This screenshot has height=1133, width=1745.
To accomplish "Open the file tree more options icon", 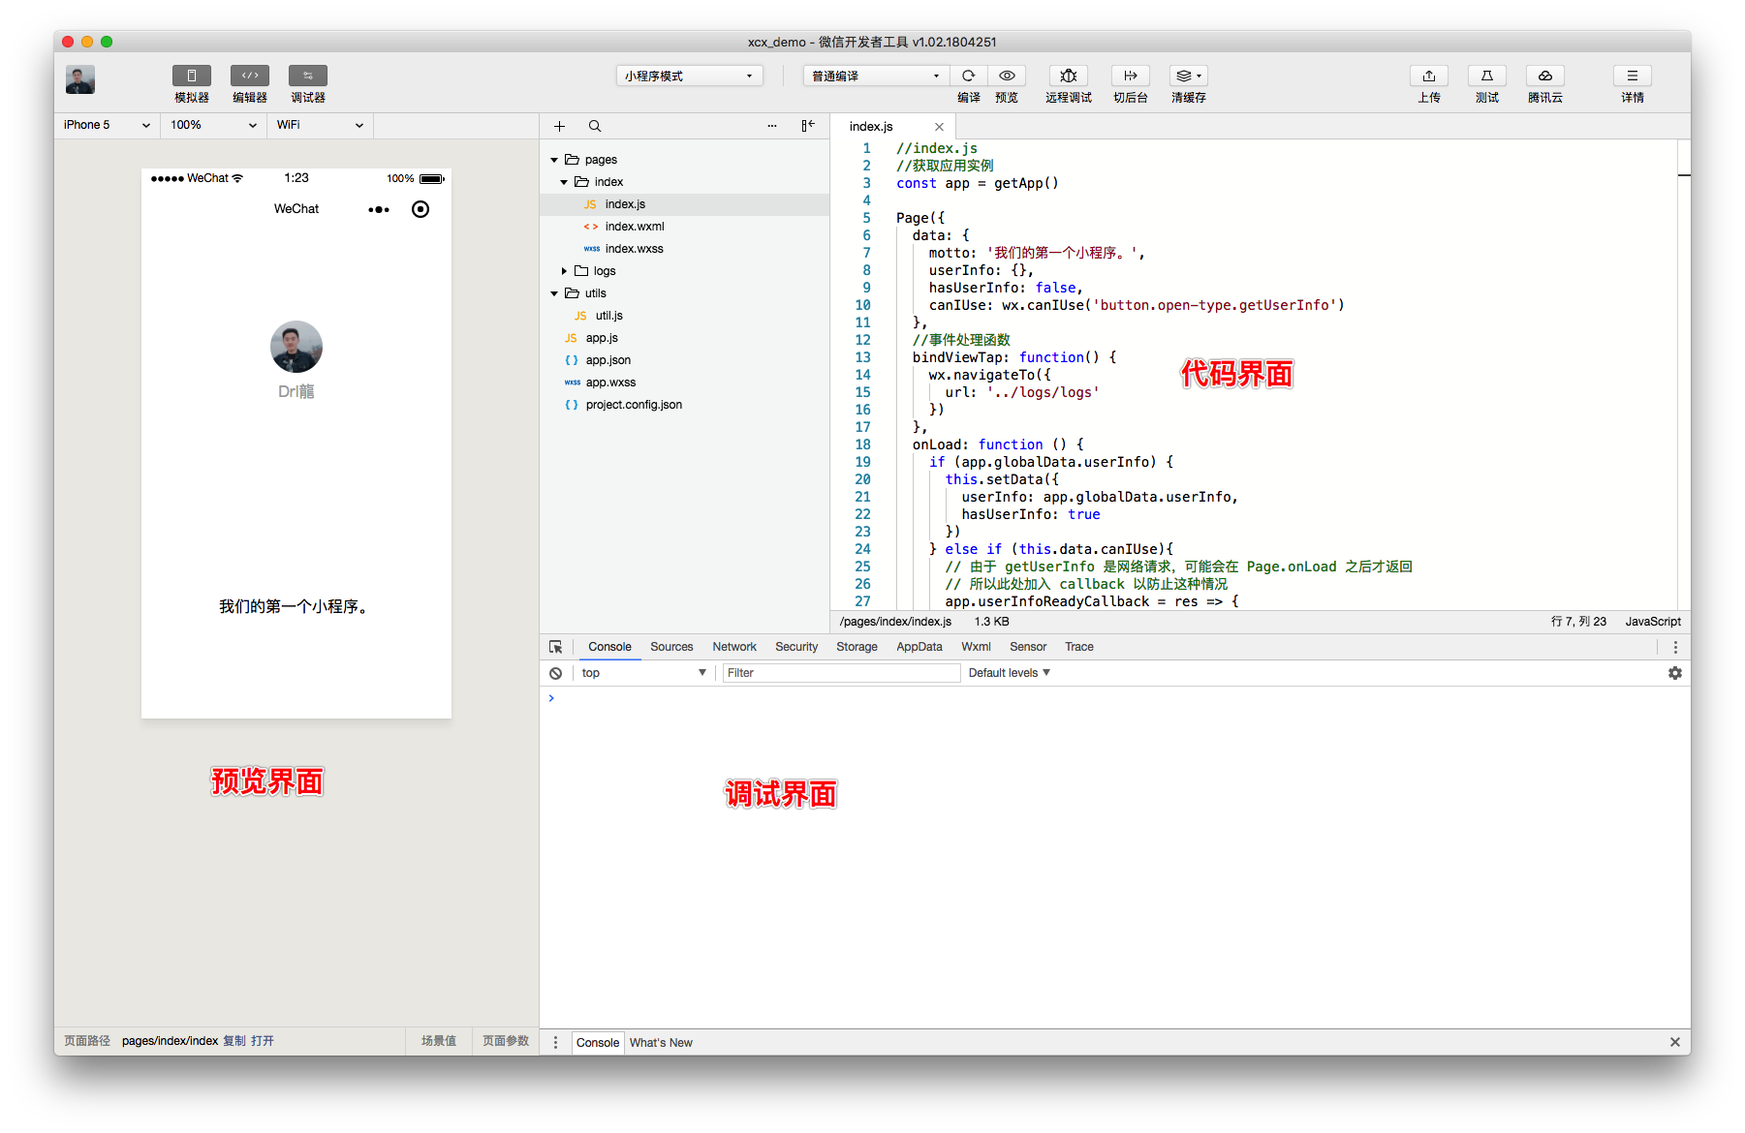I will 772,126.
